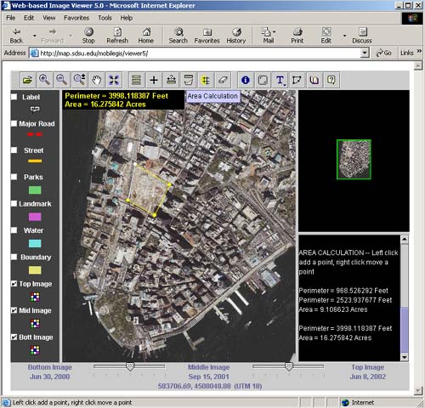Click the open book icon
Image resolution: width=425 pixels, height=408 pixels.
(314, 80)
